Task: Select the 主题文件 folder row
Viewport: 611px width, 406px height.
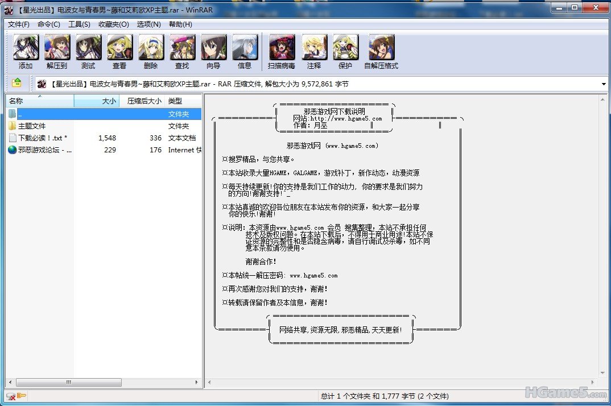Action: pos(104,126)
